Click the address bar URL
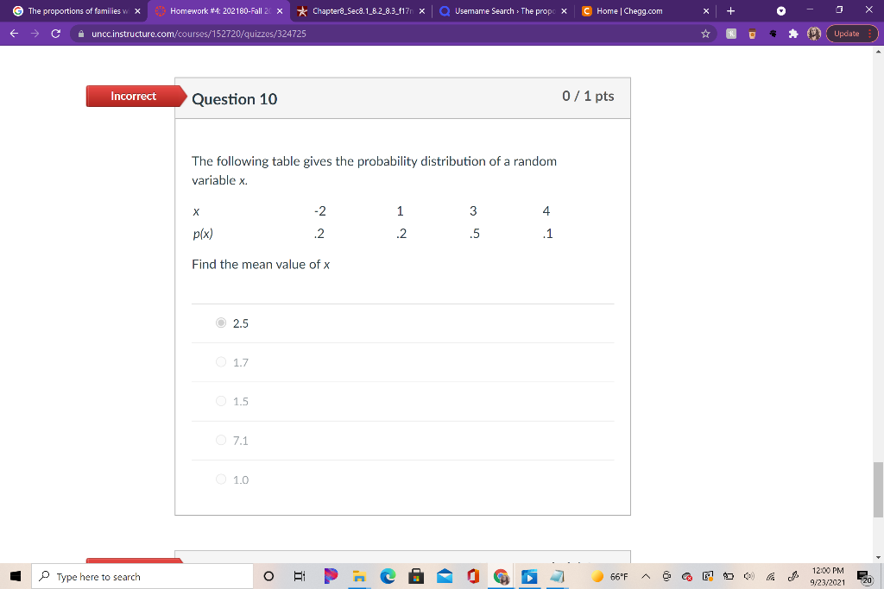This screenshot has height=589, width=884. 199,34
